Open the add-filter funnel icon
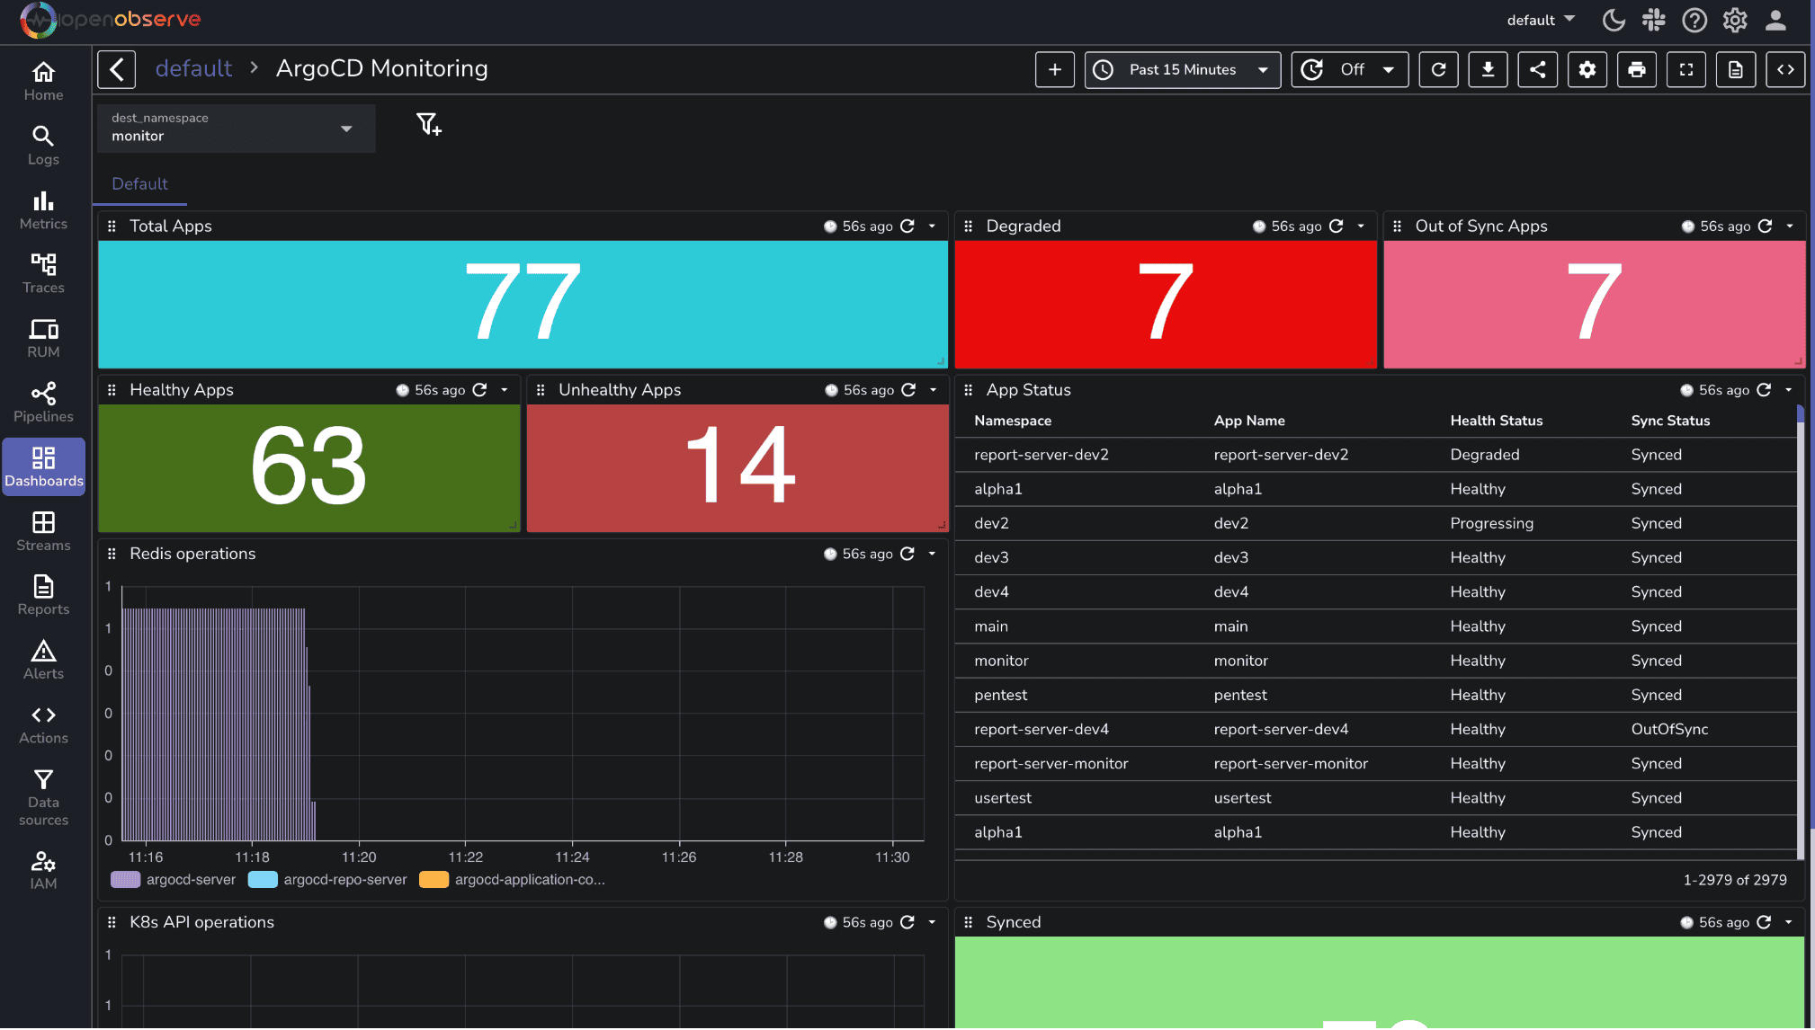This screenshot has width=1815, height=1030. [429, 125]
